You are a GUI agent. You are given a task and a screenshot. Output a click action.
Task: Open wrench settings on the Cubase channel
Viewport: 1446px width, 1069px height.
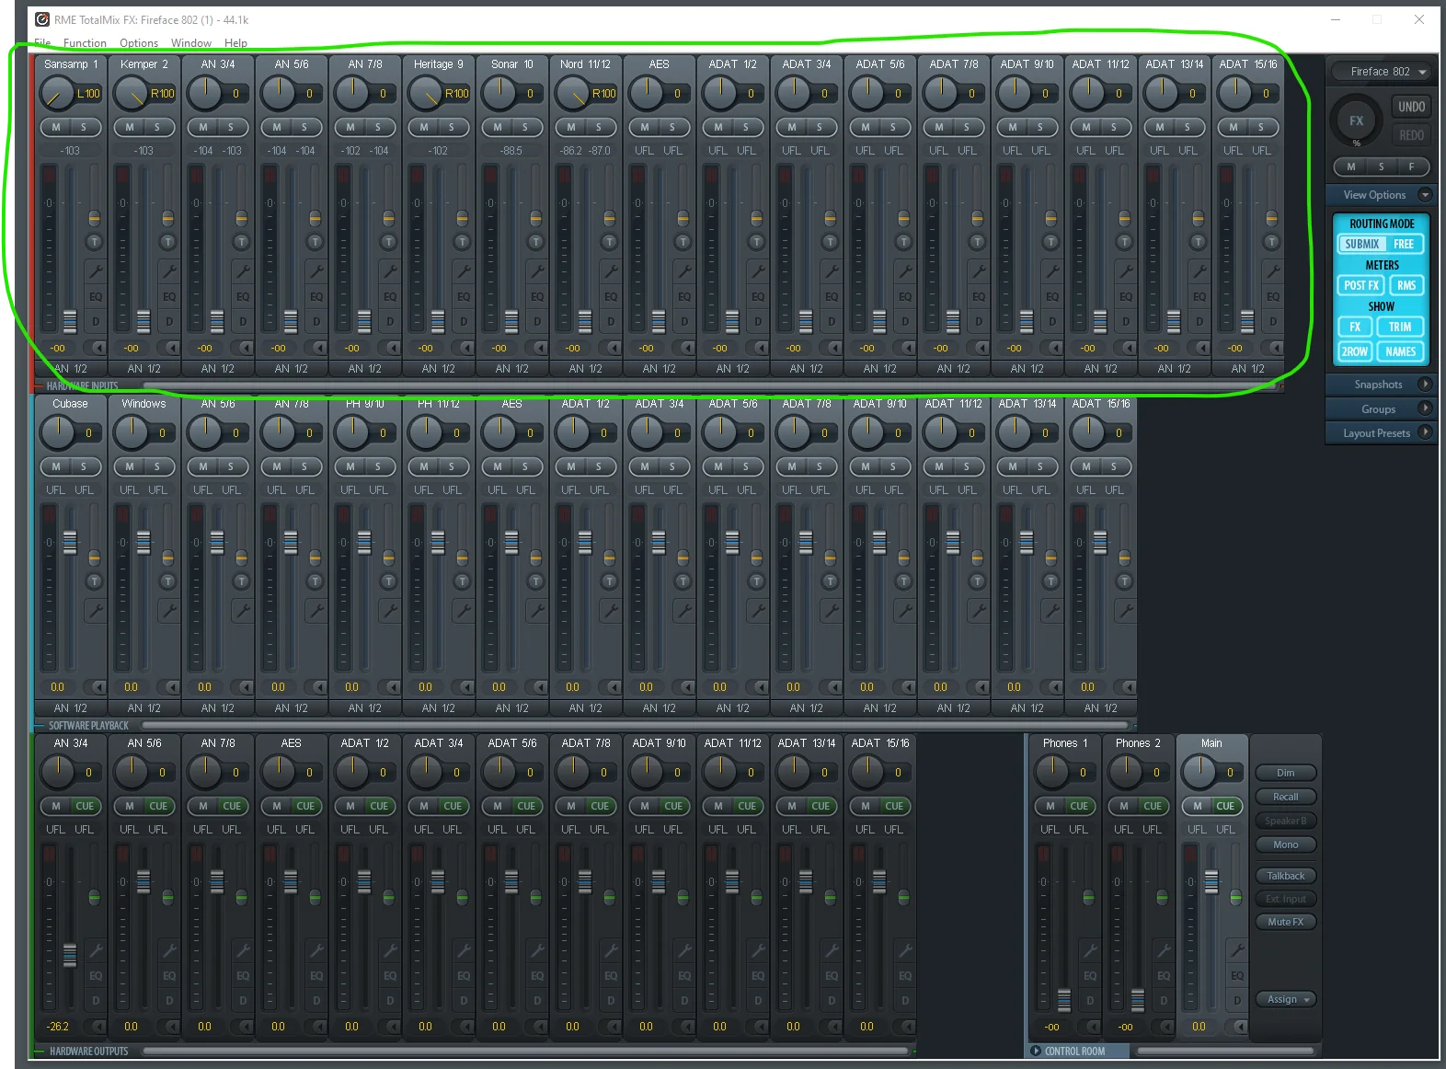tap(95, 611)
